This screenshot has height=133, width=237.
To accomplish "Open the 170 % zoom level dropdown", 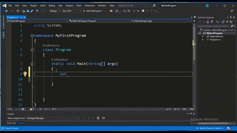I will click(11, 109).
